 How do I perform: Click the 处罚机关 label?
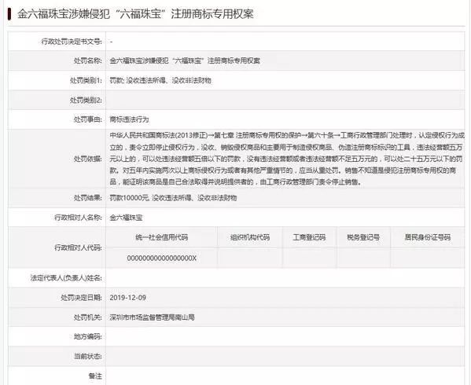[88, 317]
